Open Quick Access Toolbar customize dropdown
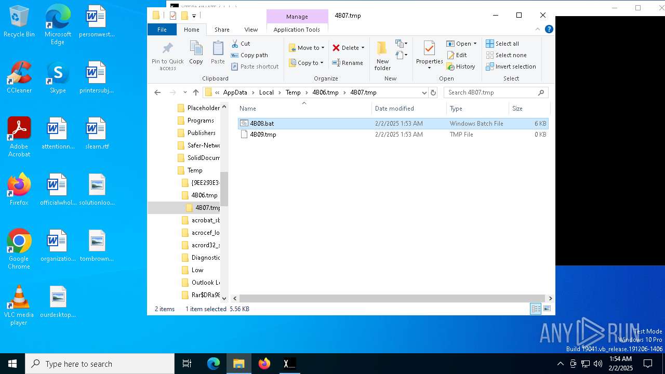The width and height of the screenshot is (665, 374). [x=194, y=16]
